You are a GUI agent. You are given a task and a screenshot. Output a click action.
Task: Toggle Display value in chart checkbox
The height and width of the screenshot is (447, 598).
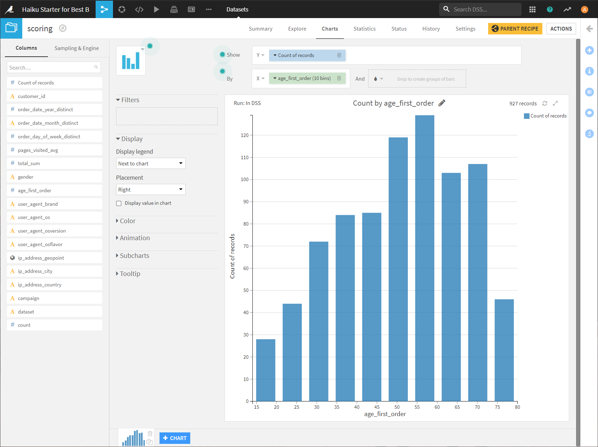(119, 203)
